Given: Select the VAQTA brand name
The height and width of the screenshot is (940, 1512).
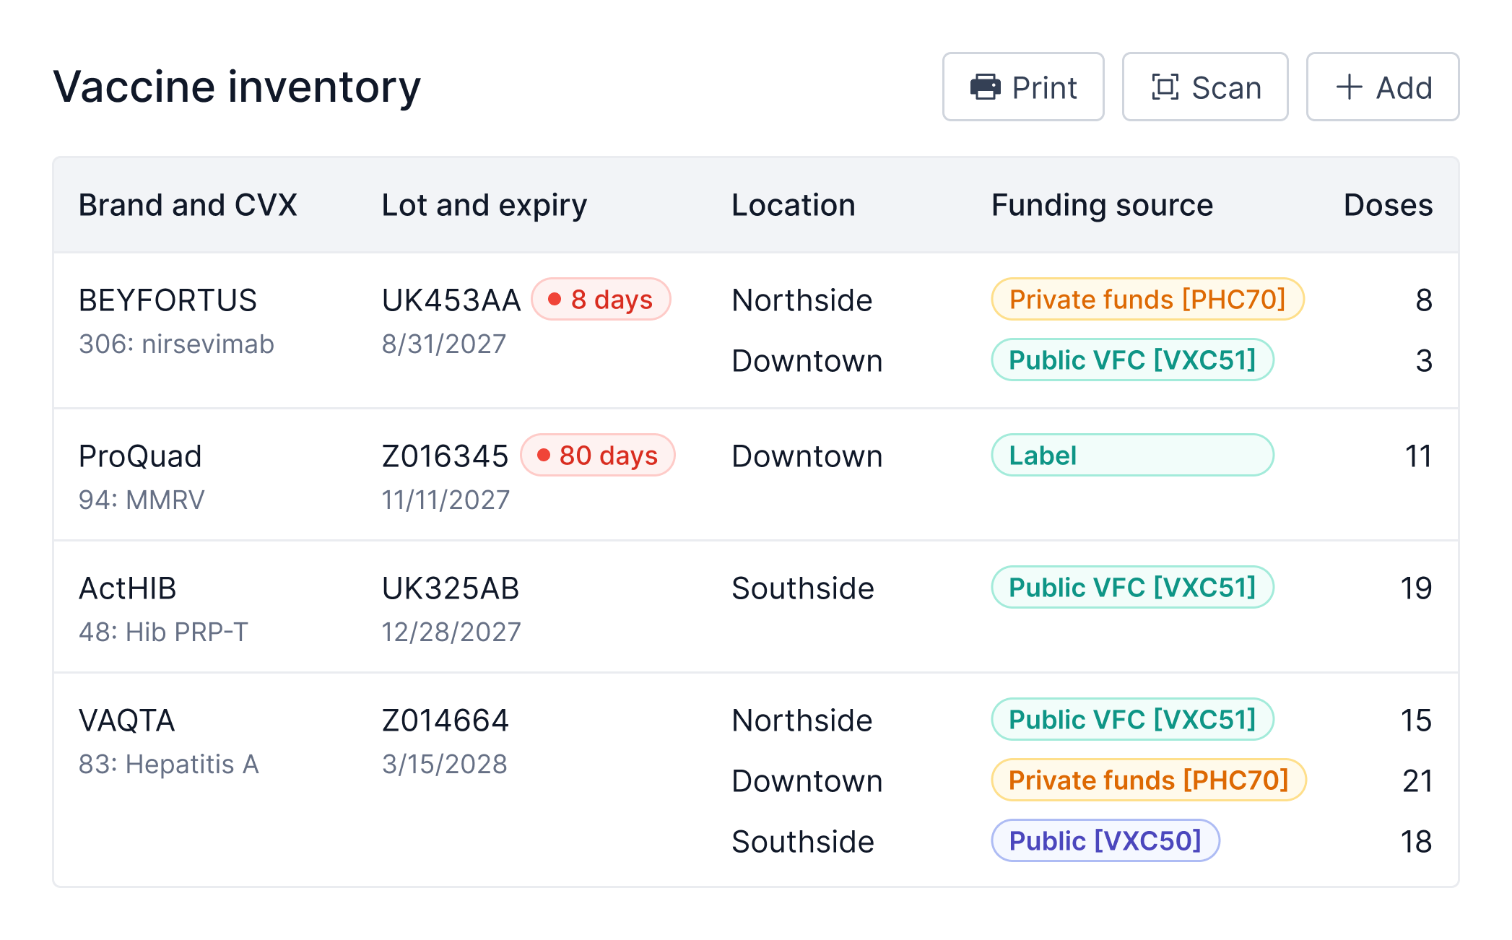Looking at the screenshot, I should [127, 721].
